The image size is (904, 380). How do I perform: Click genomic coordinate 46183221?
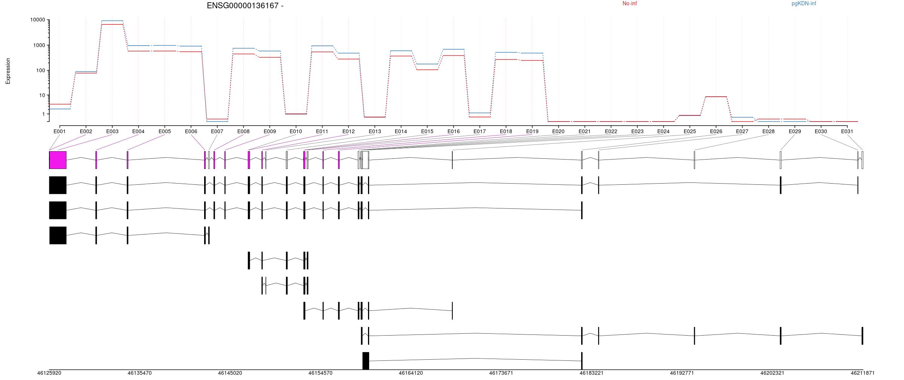591,373
